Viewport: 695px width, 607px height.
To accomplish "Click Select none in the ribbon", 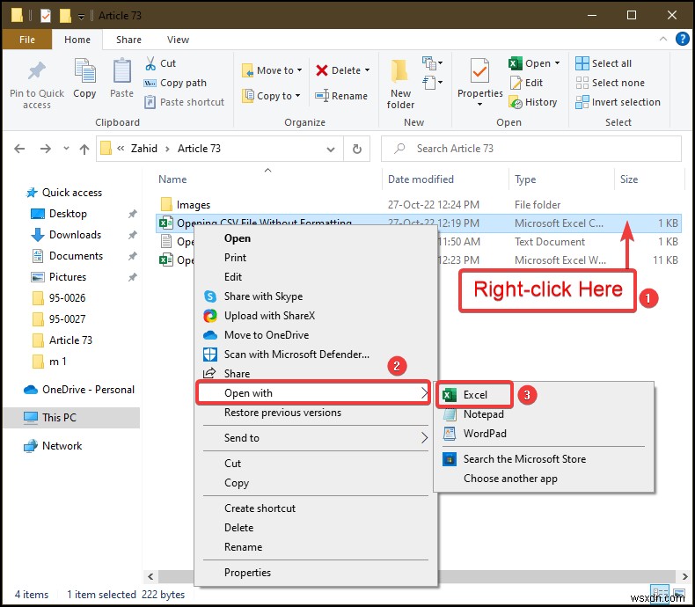I will [x=610, y=83].
